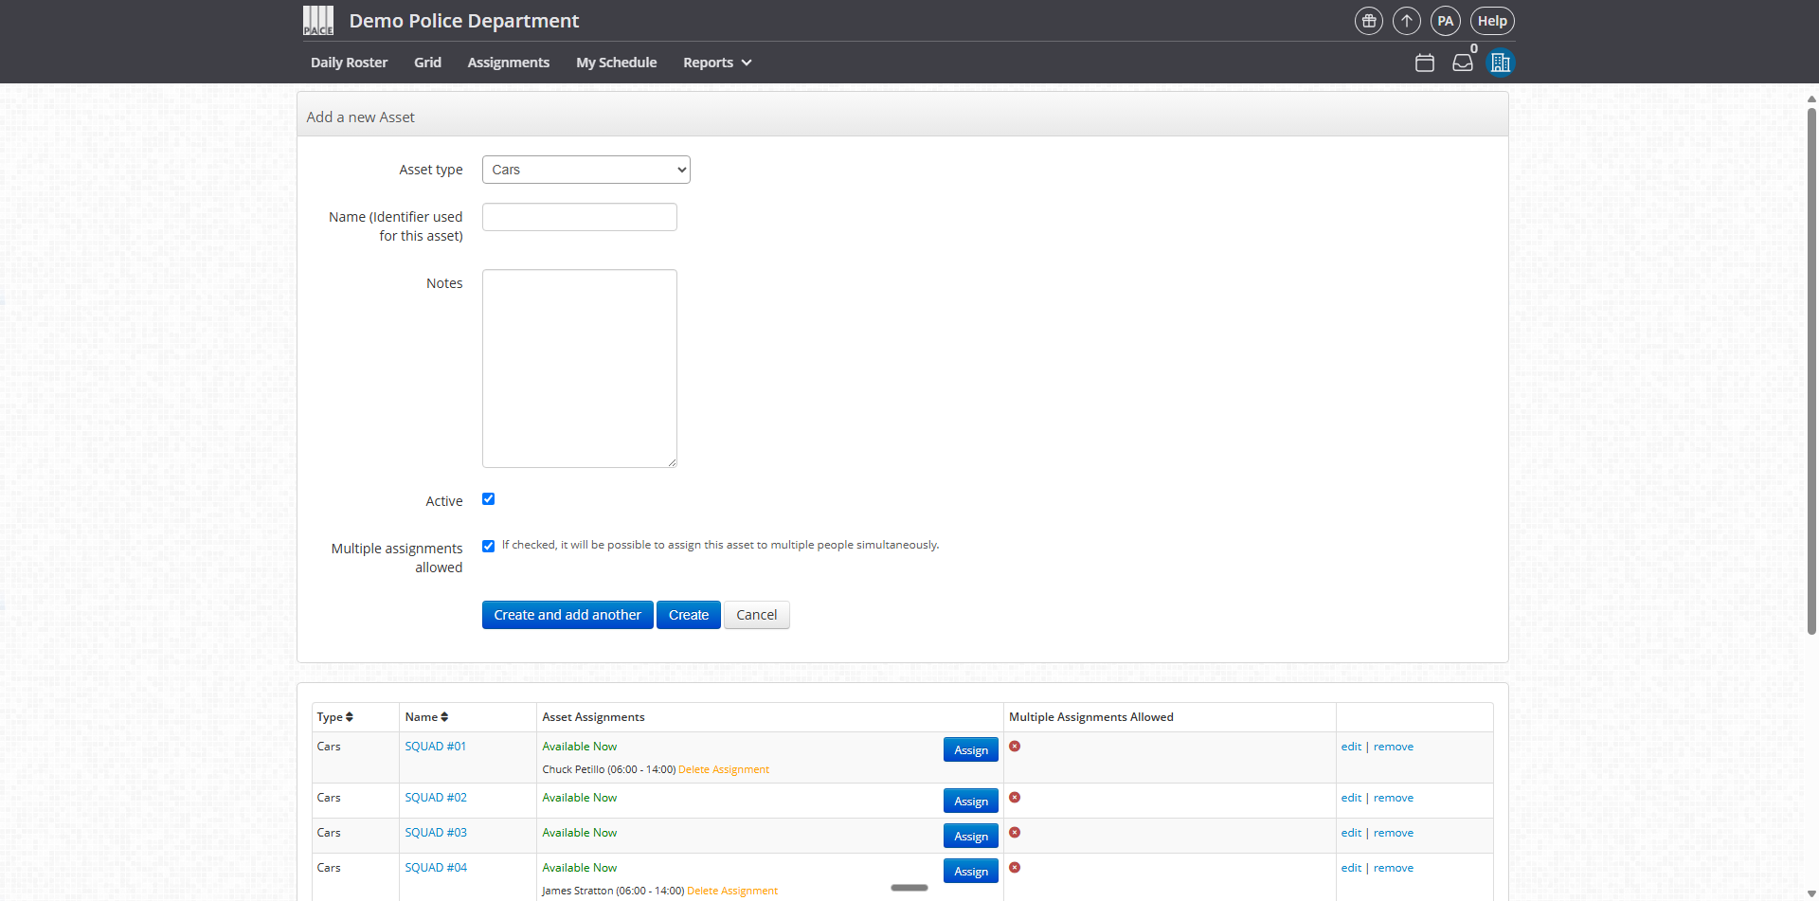1819x901 pixels.
Task: Click the up-arrow circle icon
Action: (x=1406, y=21)
